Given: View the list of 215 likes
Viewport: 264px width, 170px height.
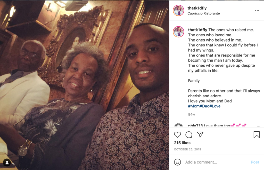Looking at the screenshot, I should [182, 143].
